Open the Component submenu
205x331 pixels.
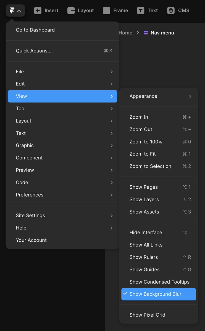click(x=62, y=158)
